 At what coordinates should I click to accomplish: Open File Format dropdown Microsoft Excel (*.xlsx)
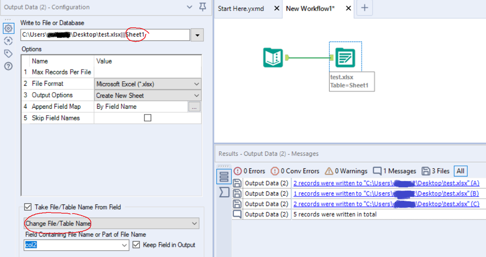(x=147, y=84)
